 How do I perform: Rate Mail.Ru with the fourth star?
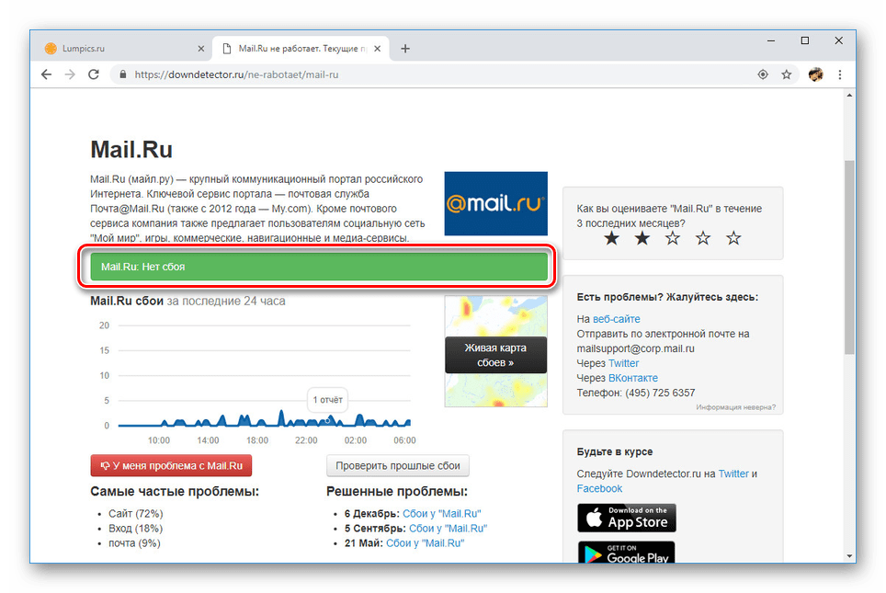[703, 238]
